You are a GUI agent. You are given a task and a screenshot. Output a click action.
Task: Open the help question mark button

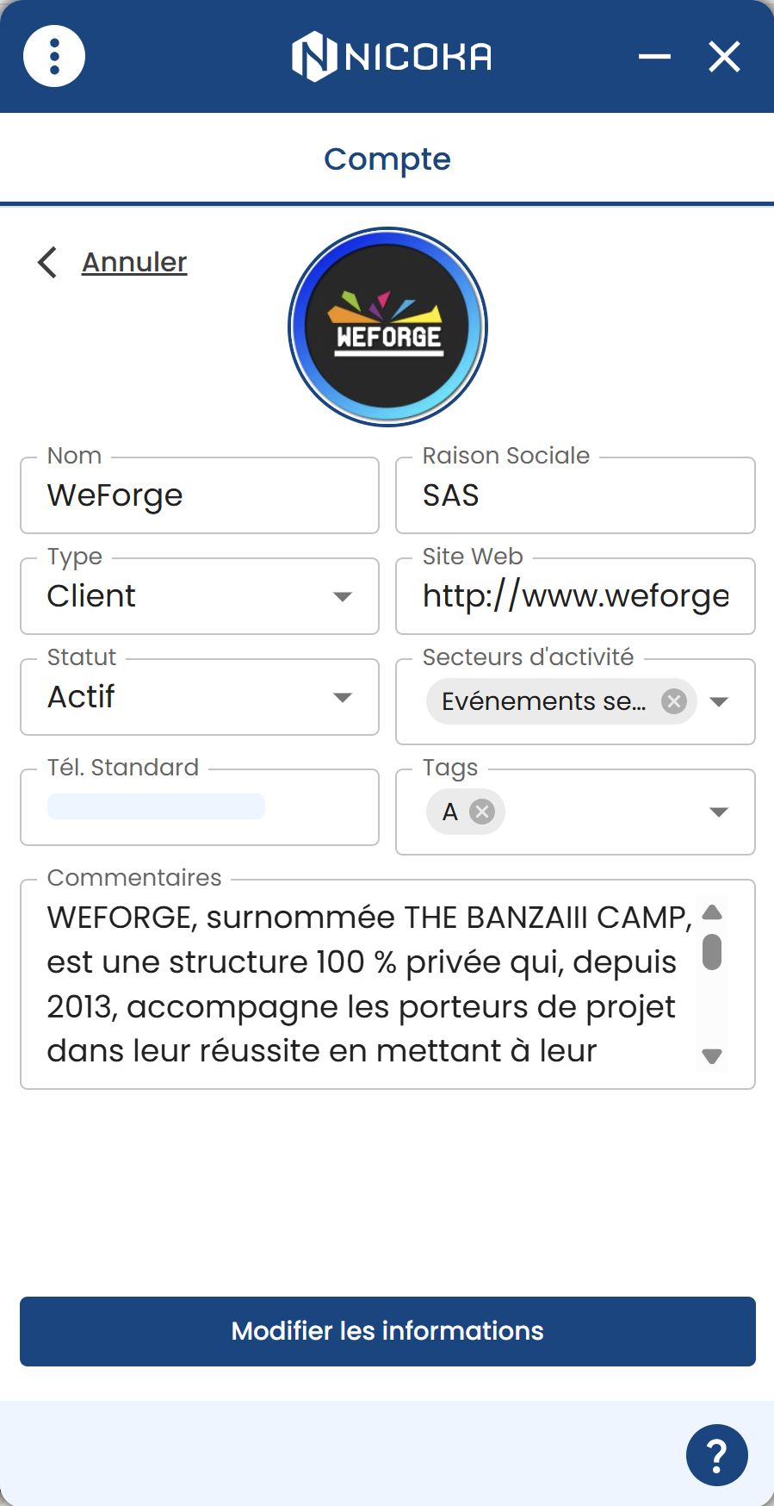716,1455
